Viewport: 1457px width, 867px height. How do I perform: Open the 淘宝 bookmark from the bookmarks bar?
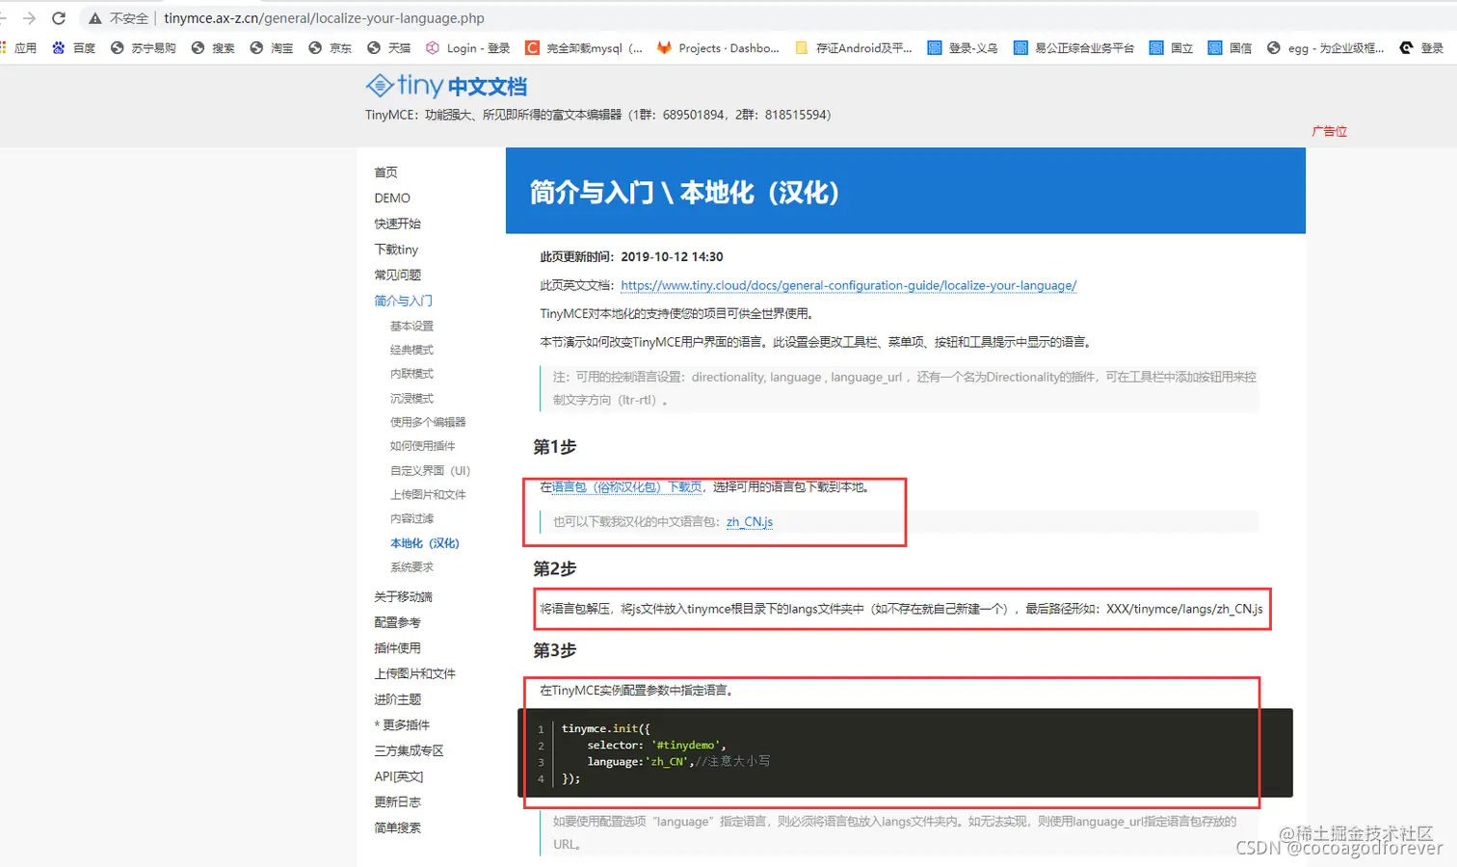271,47
